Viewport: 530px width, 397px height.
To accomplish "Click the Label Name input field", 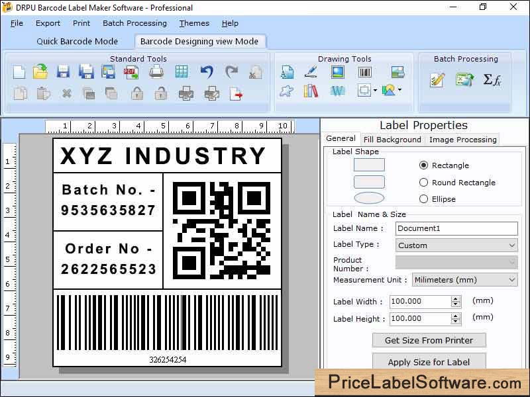I will (x=456, y=228).
